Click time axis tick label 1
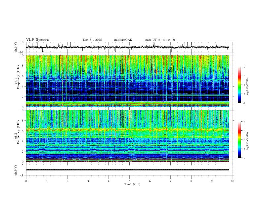262x203 pixels. [x=47, y=181]
